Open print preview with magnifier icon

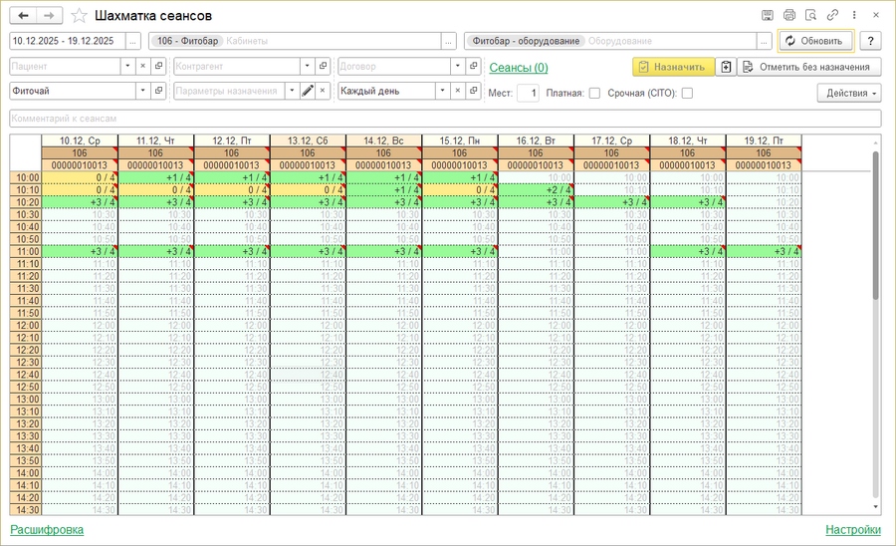(x=810, y=16)
